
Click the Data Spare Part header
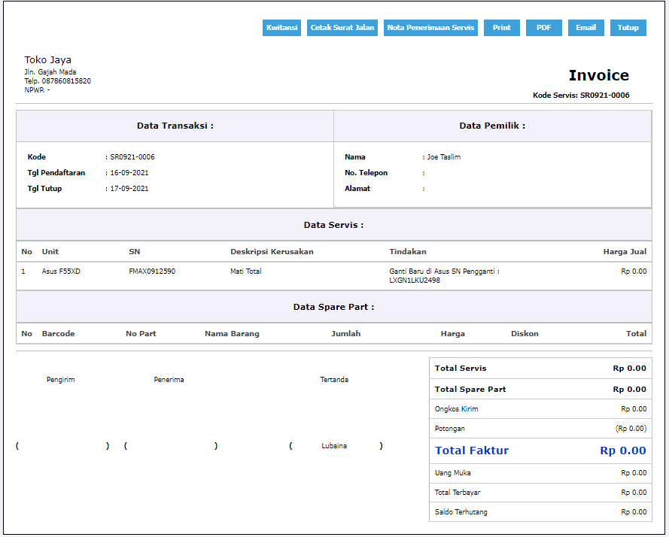coord(333,307)
